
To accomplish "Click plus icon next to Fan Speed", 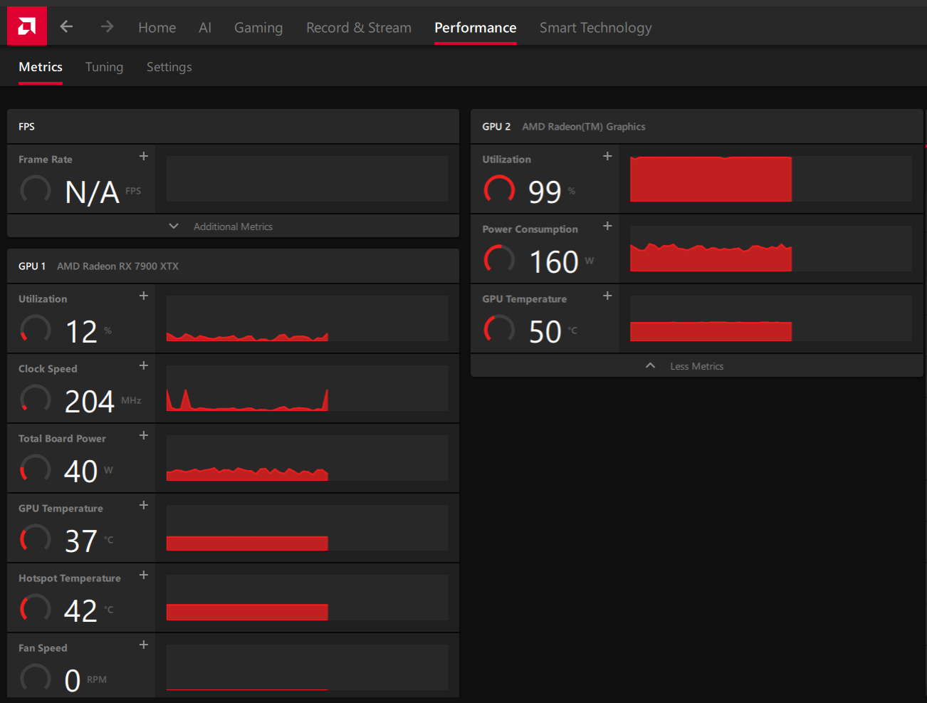I will [x=144, y=645].
